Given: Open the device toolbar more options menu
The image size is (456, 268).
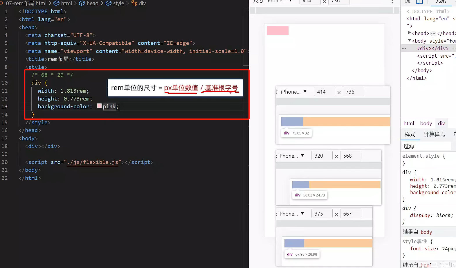Looking at the screenshot, I should point(392,1).
